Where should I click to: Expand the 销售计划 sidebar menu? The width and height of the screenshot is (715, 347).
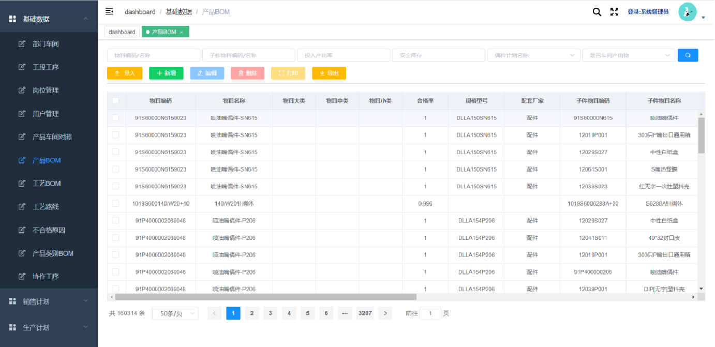pos(49,301)
